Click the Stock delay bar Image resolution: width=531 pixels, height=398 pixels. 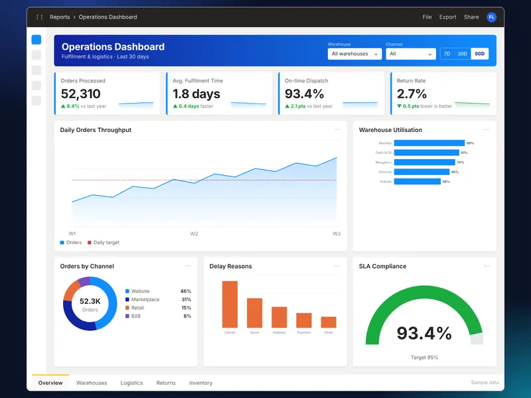coord(255,312)
